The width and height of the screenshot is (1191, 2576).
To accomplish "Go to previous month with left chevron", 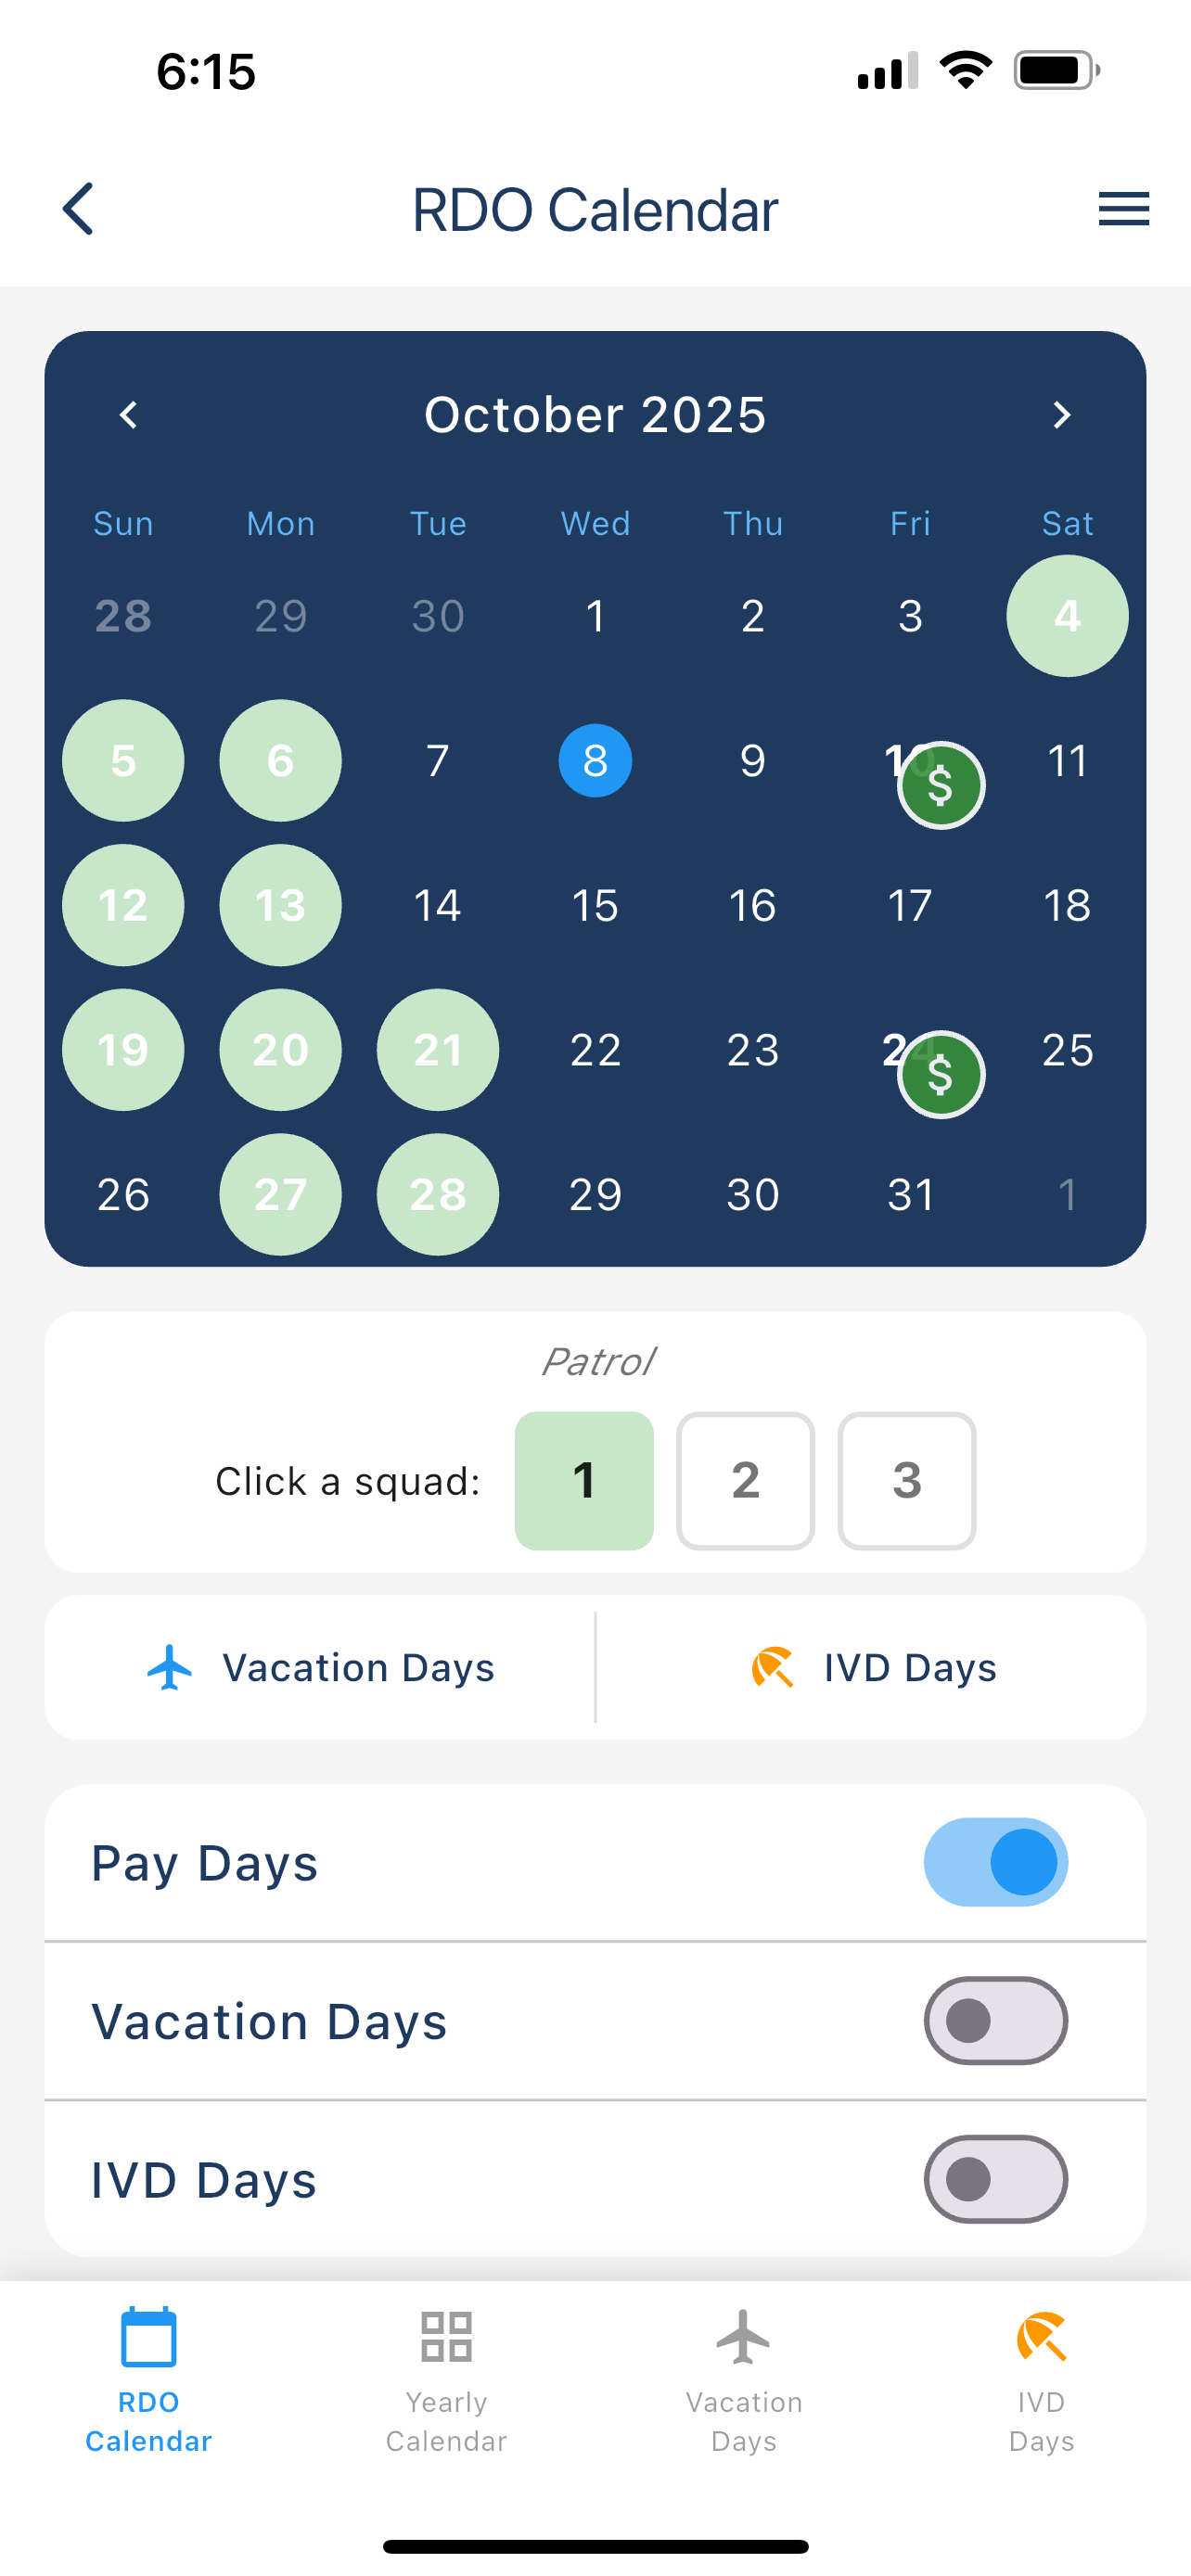I will (x=128, y=415).
